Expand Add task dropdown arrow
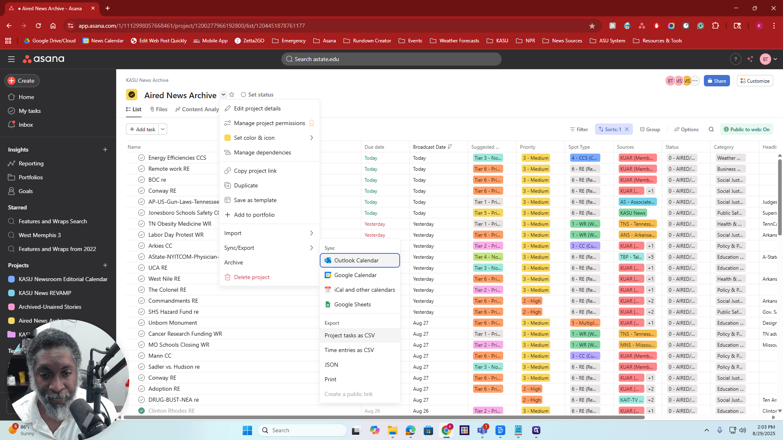The height and width of the screenshot is (440, 783). [163, 129]
